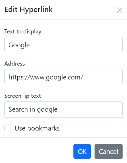Click the dialog header area beside the title

click(84, 10)
